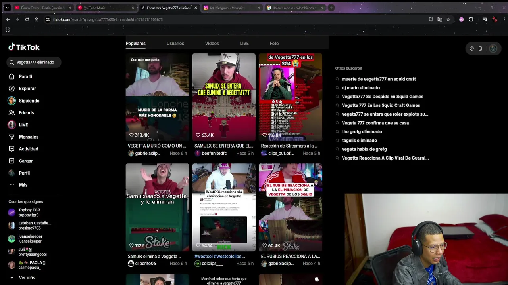Search suggestion tagelis eliminado
Screen dimensions: 508x285
click(x=359, y=141)
